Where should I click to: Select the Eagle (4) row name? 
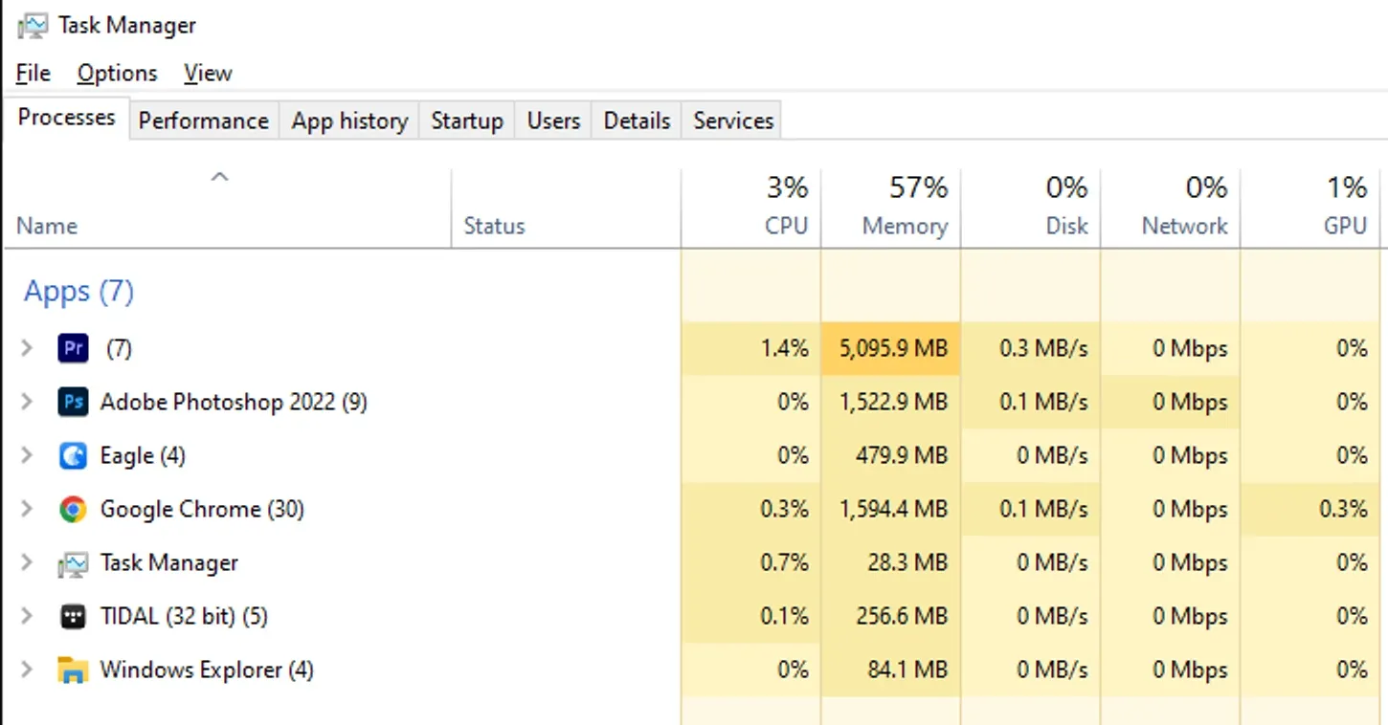tap(143, 455)
